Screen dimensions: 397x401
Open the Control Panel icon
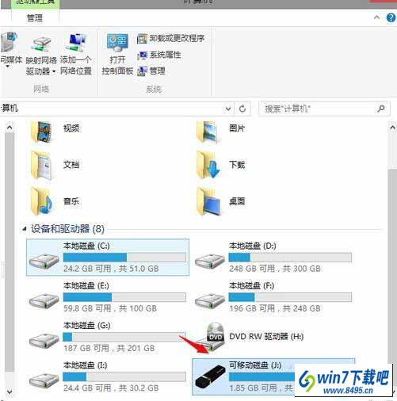click(117, 43)
